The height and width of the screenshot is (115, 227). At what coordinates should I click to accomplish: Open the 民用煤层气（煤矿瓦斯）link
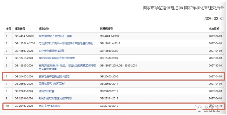coord(52,84)
